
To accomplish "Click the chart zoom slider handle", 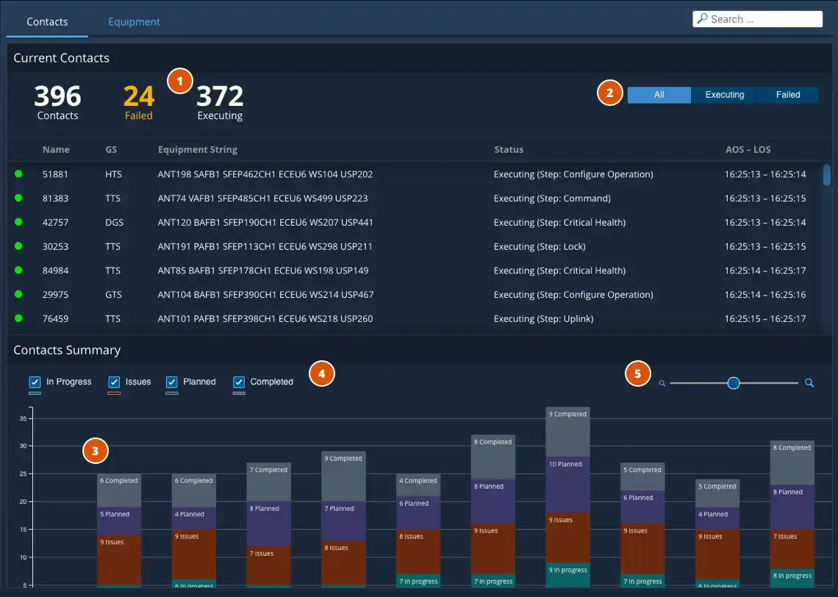I will [x=734, y=382].
